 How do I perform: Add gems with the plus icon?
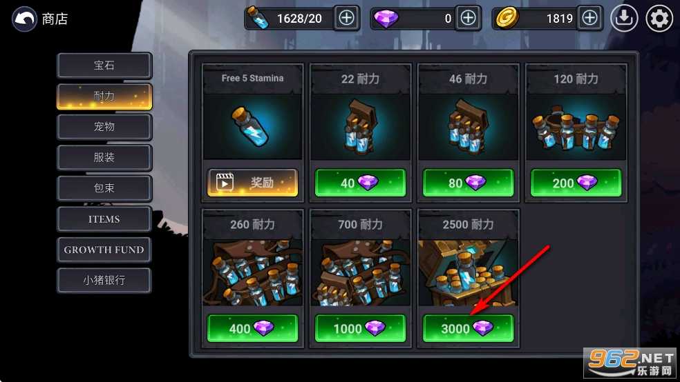(x=468, y=18)
